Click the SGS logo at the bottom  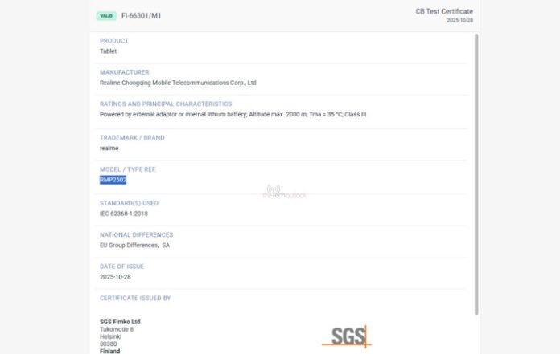(x=346, y=336)
